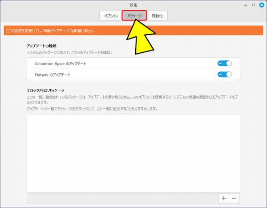Select the パッケージ tab
267x208 pixels.
(x=134, y=16)
